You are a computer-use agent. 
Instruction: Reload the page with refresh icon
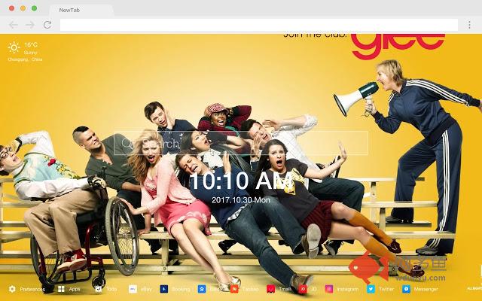[47, 25]
